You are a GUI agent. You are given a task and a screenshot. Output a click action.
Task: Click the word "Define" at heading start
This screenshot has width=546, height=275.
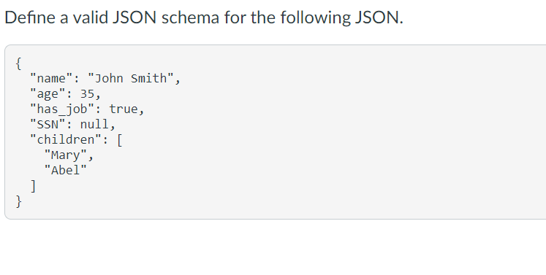(29, 17)
